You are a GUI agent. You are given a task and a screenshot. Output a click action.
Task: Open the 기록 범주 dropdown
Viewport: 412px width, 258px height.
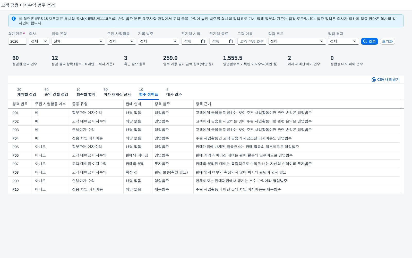pyautogui.click(x=158, y=41)
